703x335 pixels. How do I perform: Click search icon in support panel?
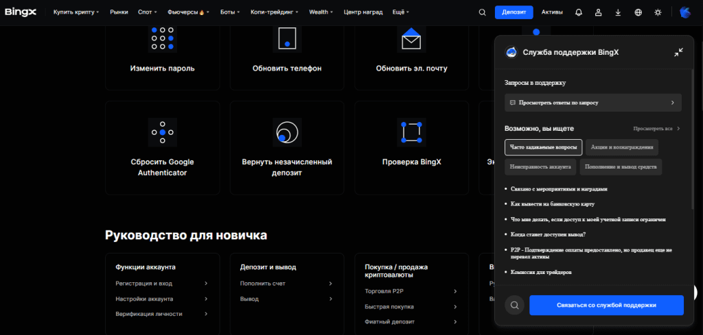pos(514,305)
